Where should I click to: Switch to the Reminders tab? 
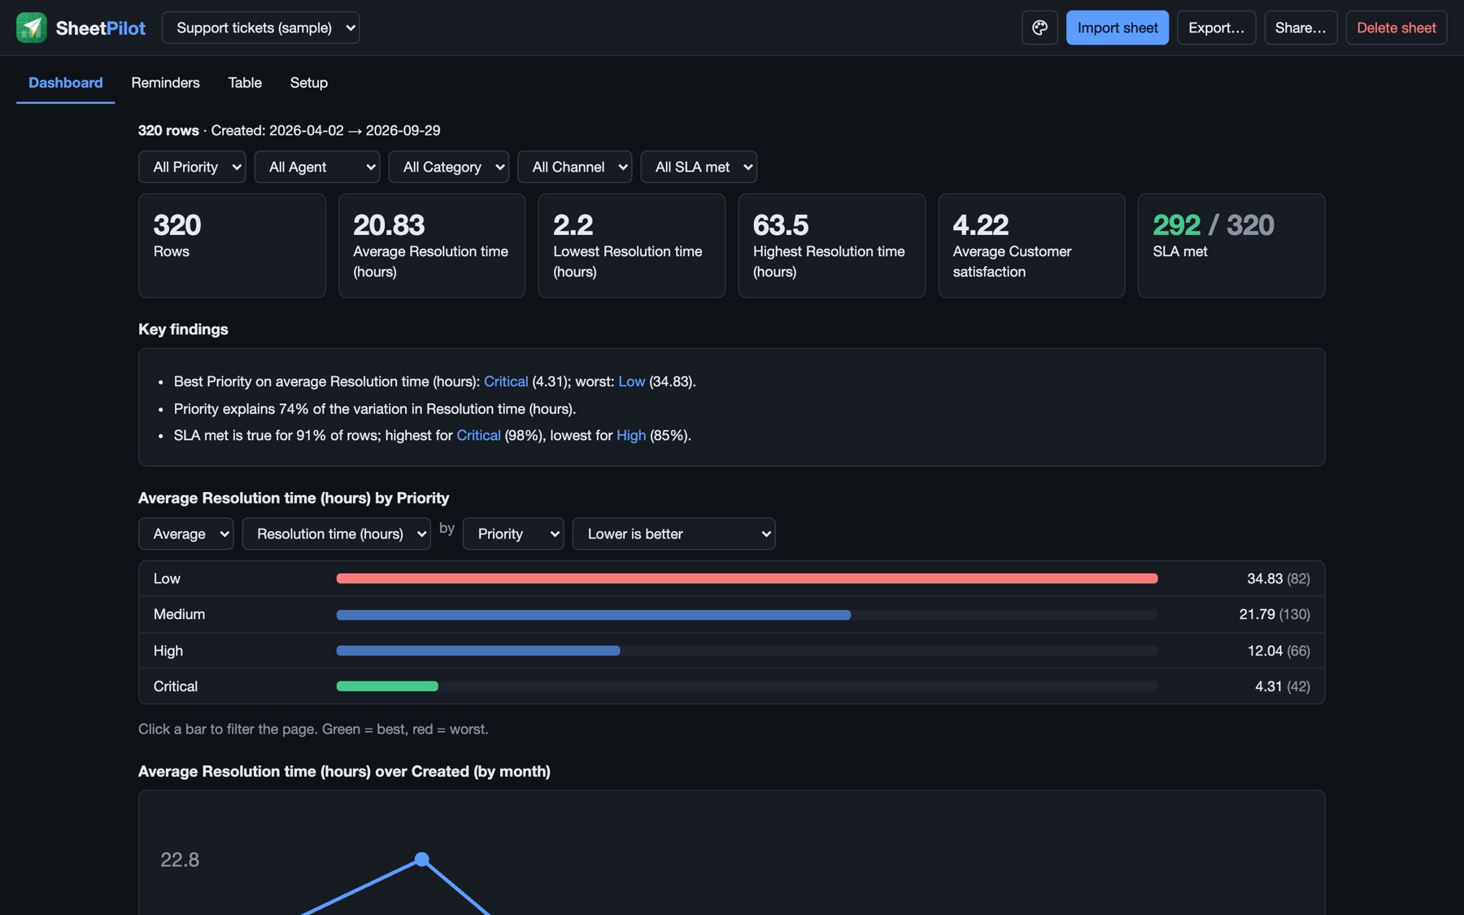tap(165, 82)
